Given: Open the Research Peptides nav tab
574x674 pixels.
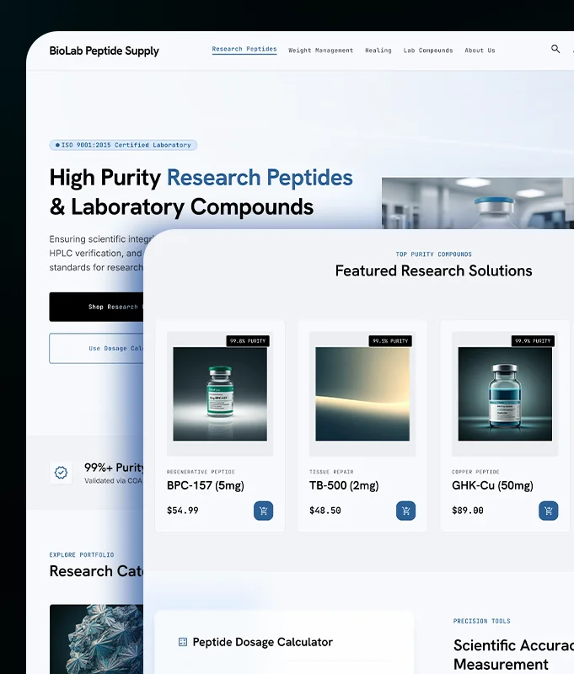Looking at the screenshot, I should tap(244, 50).
